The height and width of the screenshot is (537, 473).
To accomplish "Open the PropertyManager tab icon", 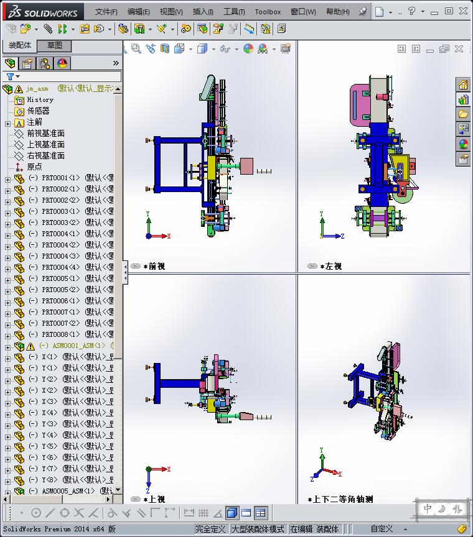I will click(27, 63).
